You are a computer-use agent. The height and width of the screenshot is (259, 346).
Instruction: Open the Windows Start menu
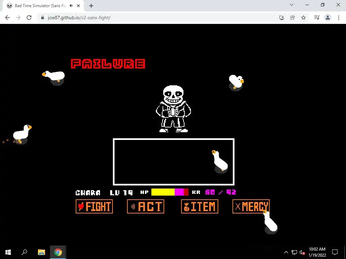pyautogui.click(x=8, y=252)
